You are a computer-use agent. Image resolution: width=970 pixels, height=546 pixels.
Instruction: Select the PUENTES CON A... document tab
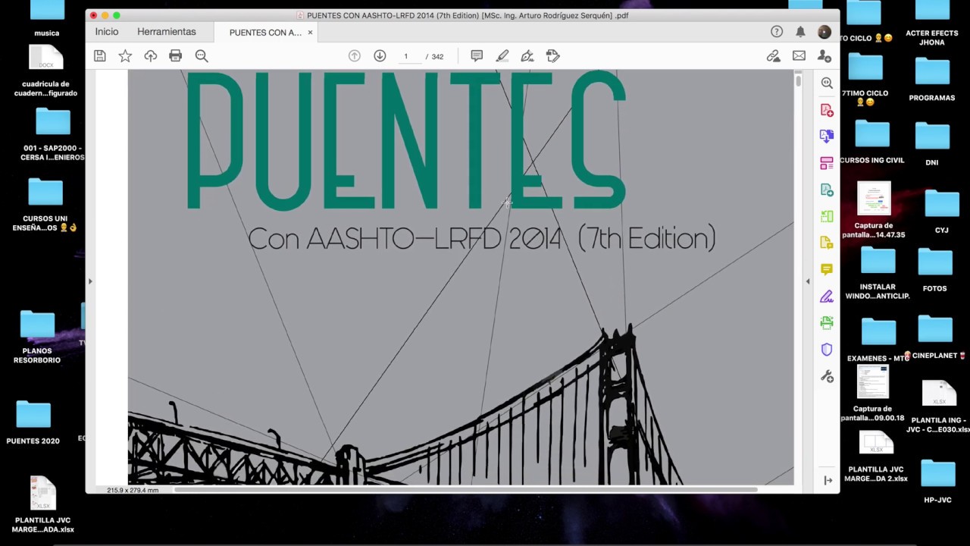[x=265, y=33]
